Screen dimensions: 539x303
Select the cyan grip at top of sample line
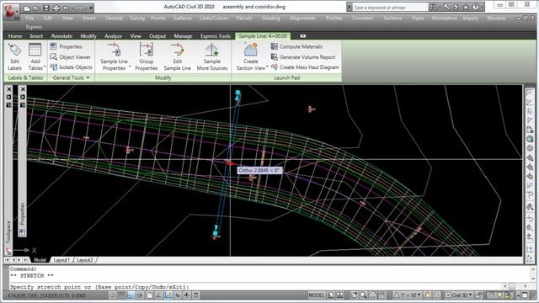[x=237, y=93]
